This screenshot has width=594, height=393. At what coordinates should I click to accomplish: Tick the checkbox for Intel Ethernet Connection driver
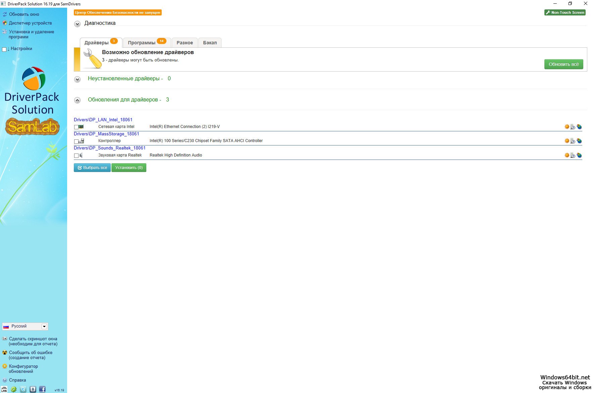tap(76, 127)
